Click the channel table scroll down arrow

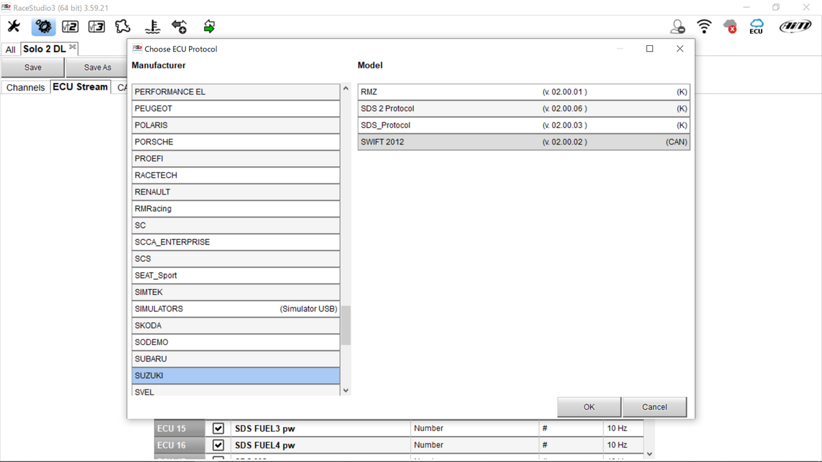(649, 454)
